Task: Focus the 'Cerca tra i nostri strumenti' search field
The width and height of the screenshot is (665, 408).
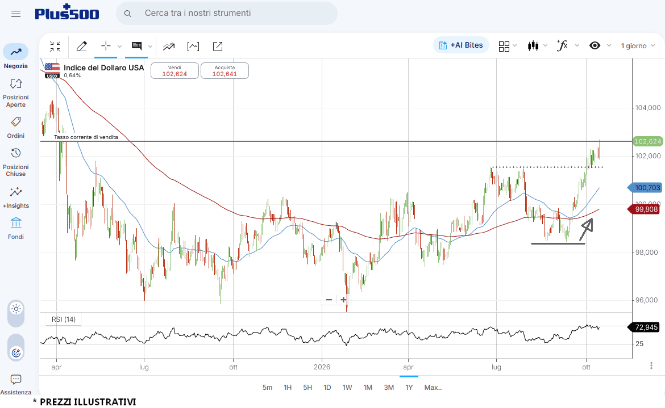Action: click(x=226, y=13)
